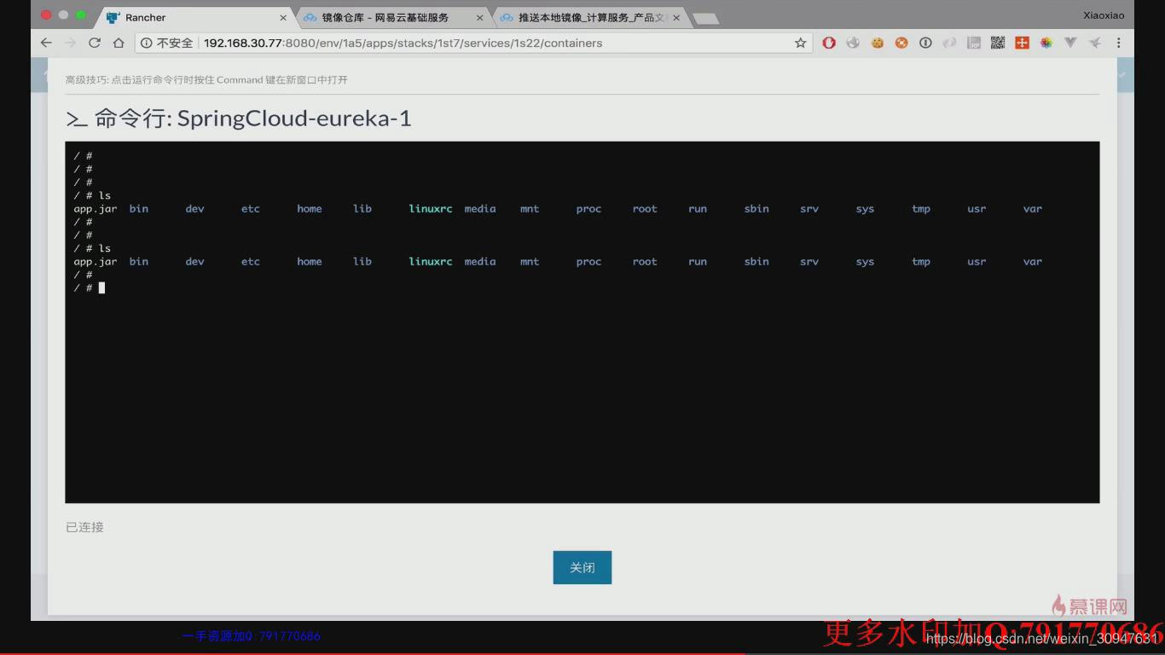Click etc in the first ls output
Screen dimensions: 1165x655
pos(251,208)
